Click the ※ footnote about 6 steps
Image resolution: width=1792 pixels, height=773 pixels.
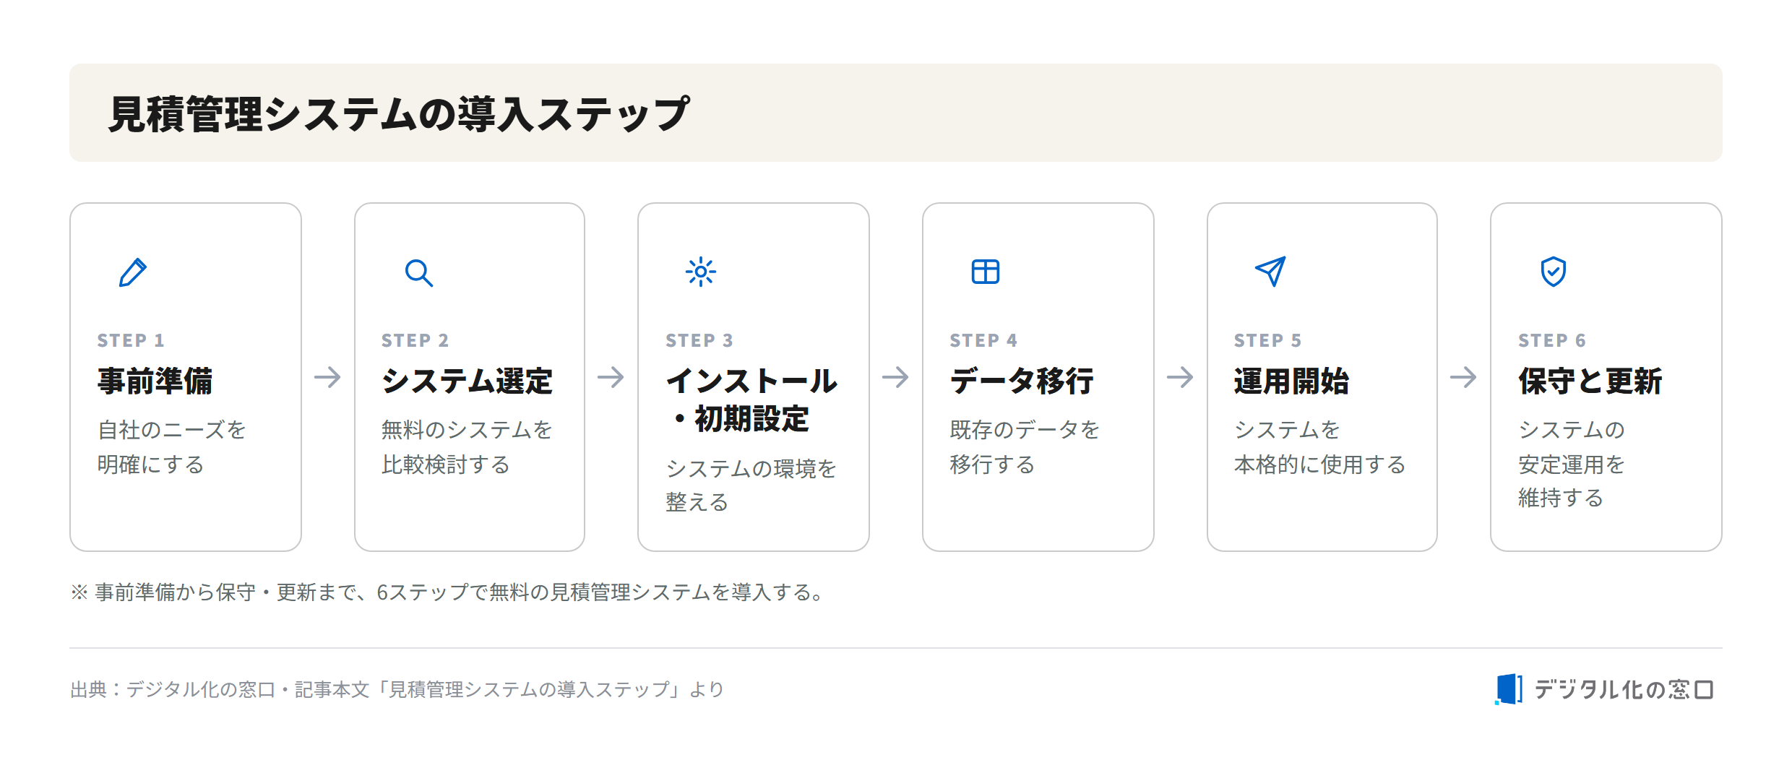(448, 592)
